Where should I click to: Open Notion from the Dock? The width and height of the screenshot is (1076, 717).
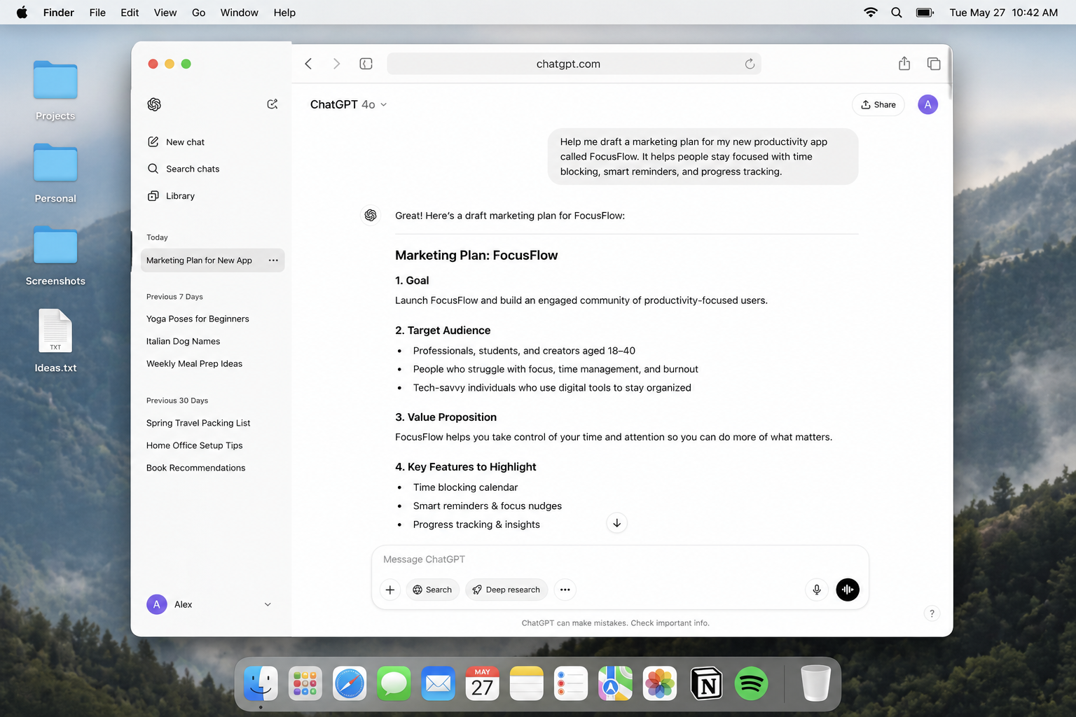coord(706,683)
